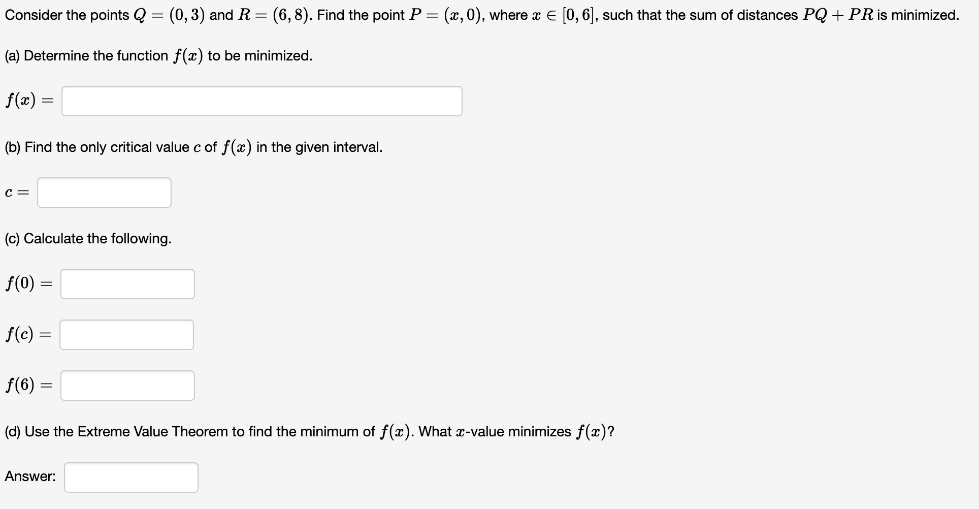Click the Calculate the following heading

tap(87, 238)
